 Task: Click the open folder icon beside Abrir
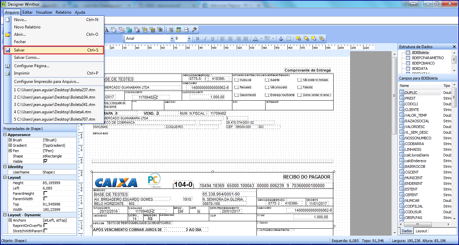[x=8, y=34]
